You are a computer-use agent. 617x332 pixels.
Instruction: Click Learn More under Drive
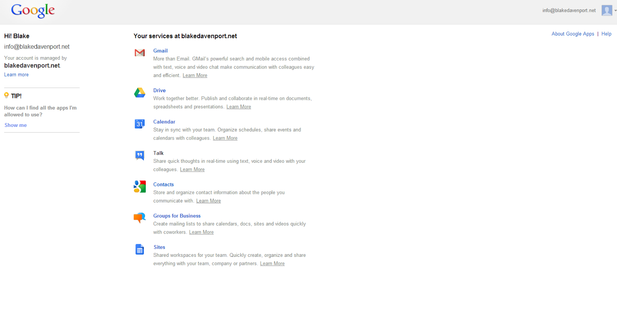pyautogui.click(x=239, y=107)
